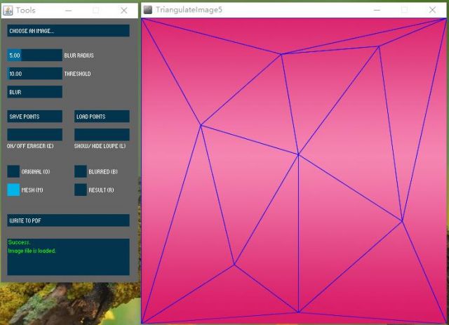Enable the Result view checkbox
The height and width of the screenshot is (325, 449).
click(x=81, y=190)
